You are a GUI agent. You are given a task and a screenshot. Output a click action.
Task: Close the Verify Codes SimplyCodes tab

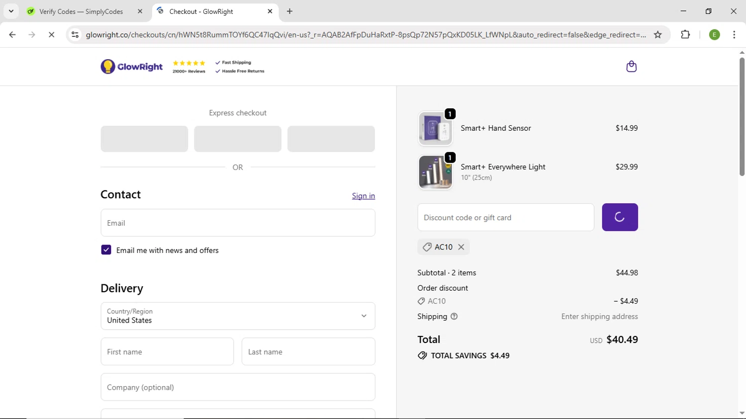pyautogui.click(x=140, y=11)
